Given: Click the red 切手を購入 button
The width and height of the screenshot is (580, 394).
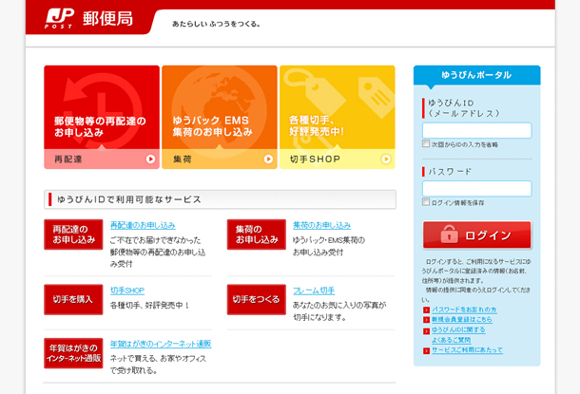Looking at the screenshot, I should coord(73,299).
